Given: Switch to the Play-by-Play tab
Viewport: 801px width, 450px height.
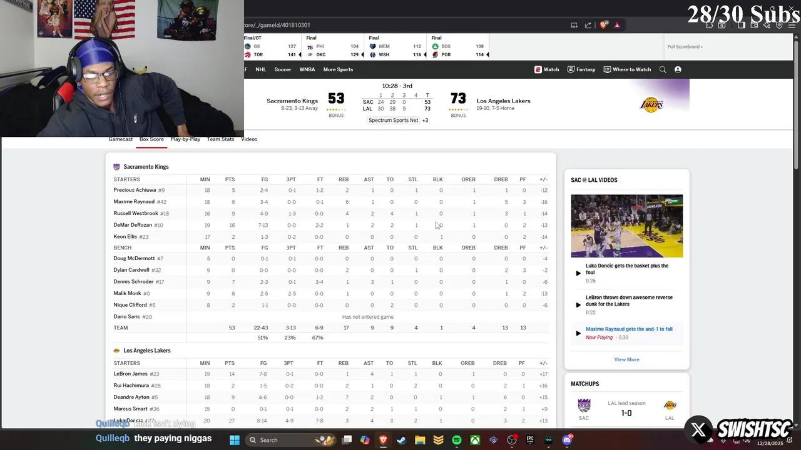Looking at the screenshot, I should coord(185,139).
